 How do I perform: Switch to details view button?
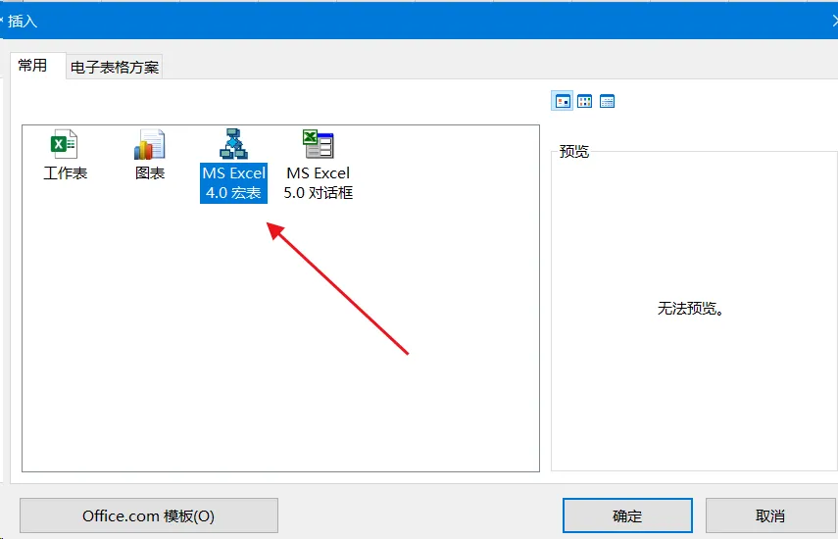pyautogui.click(x=607, y=101)
